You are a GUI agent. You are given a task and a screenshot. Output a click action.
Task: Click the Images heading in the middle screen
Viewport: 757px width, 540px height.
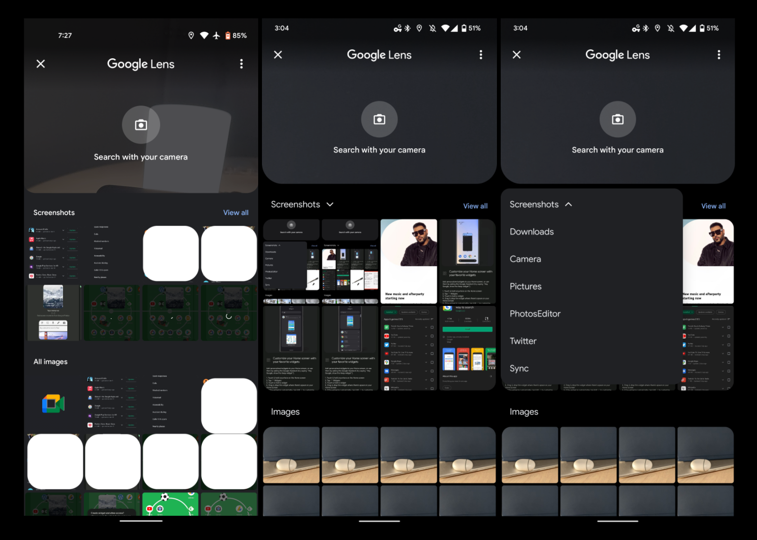(285, 412)
